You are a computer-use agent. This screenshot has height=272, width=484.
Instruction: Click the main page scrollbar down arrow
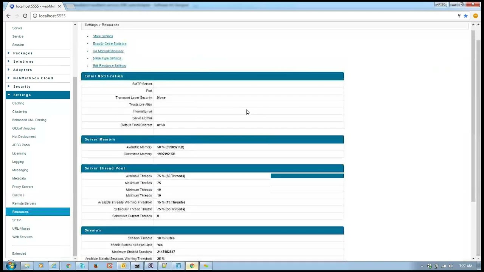(x=473, y=258)
